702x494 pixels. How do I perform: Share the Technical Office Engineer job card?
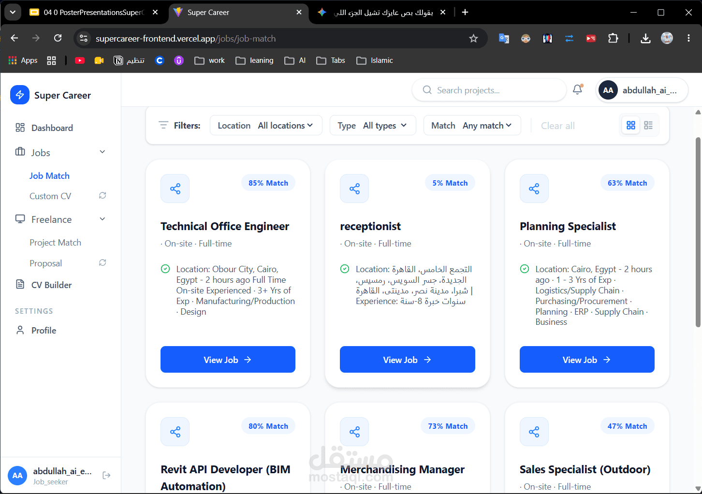(x=175, y=189)
